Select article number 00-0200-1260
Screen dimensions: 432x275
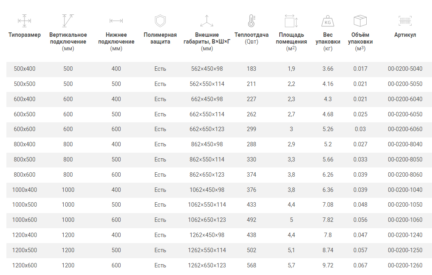coord(405,265)
